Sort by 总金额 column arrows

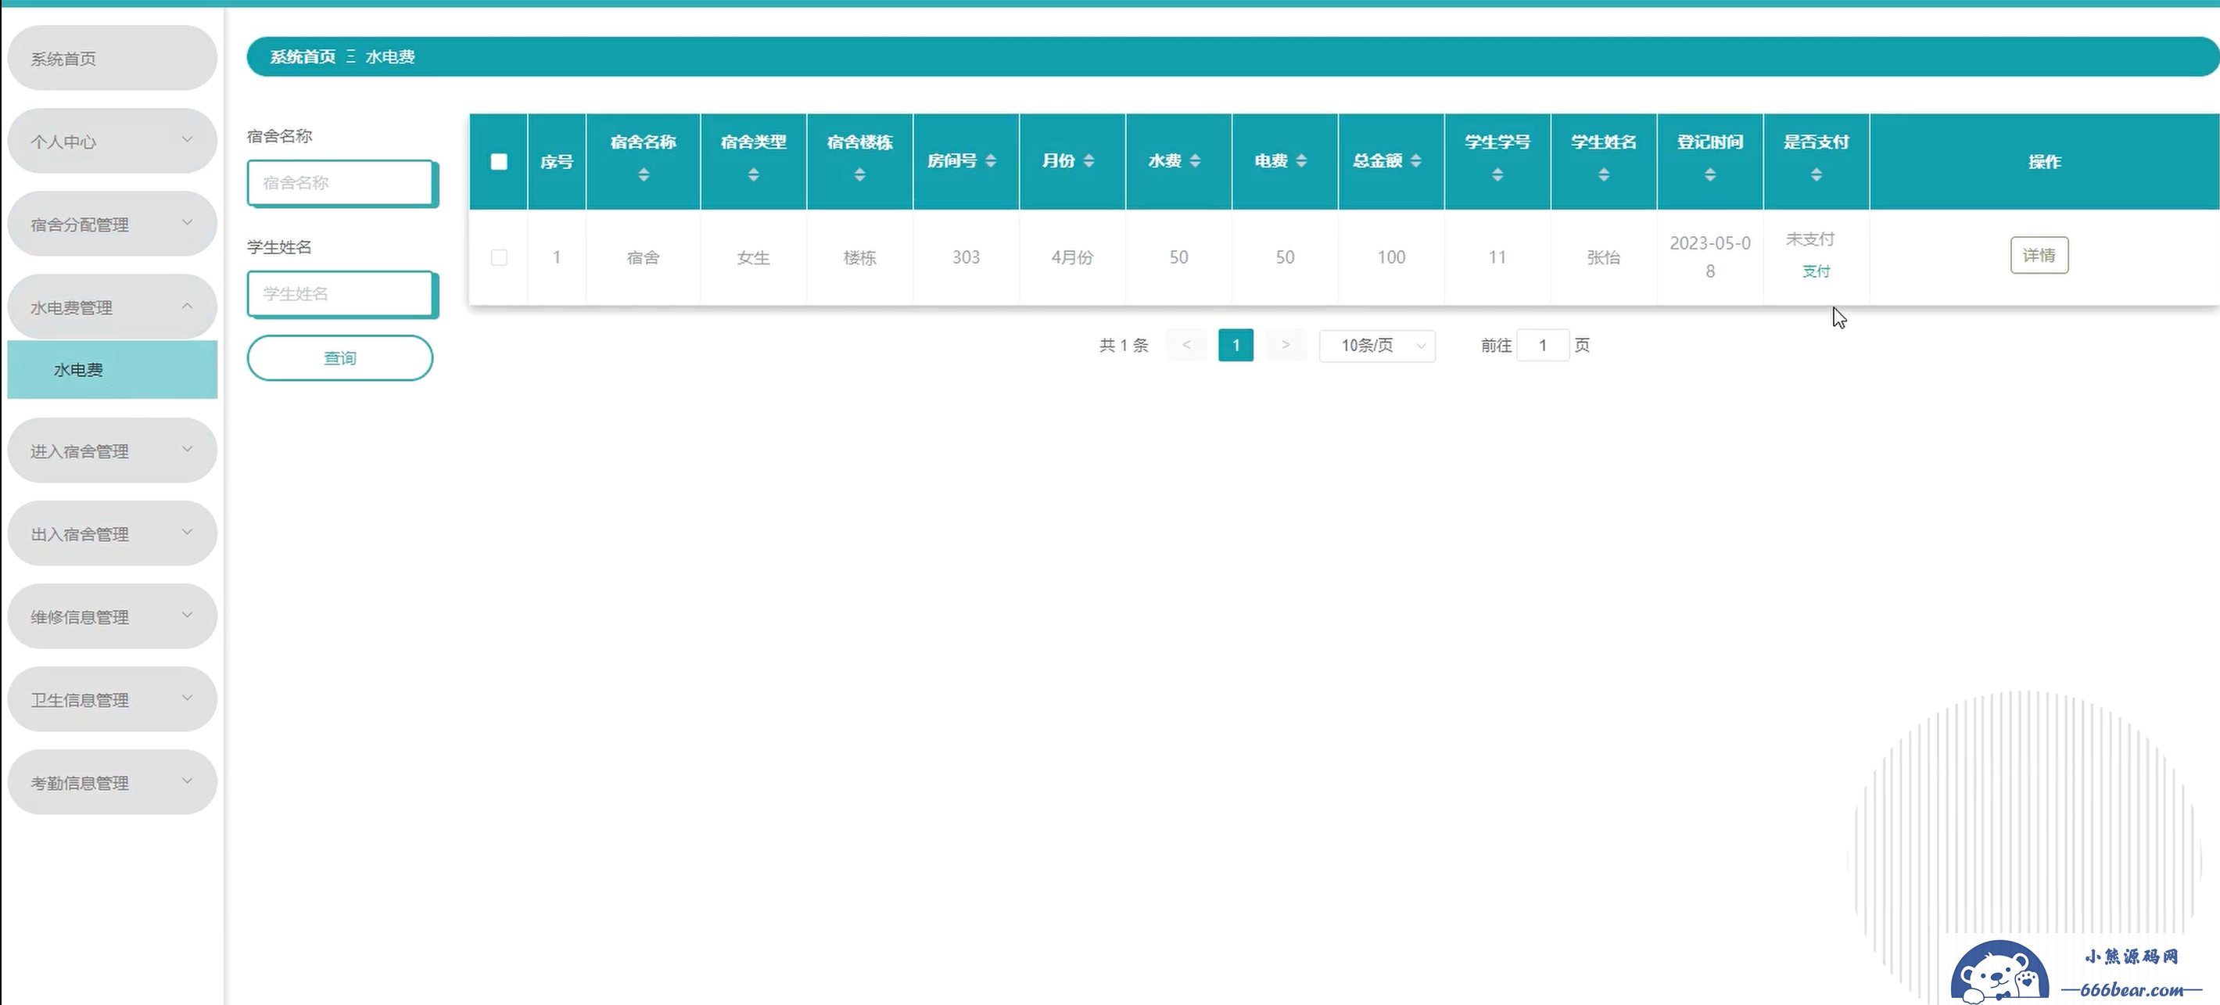(x=1416, y=160)
